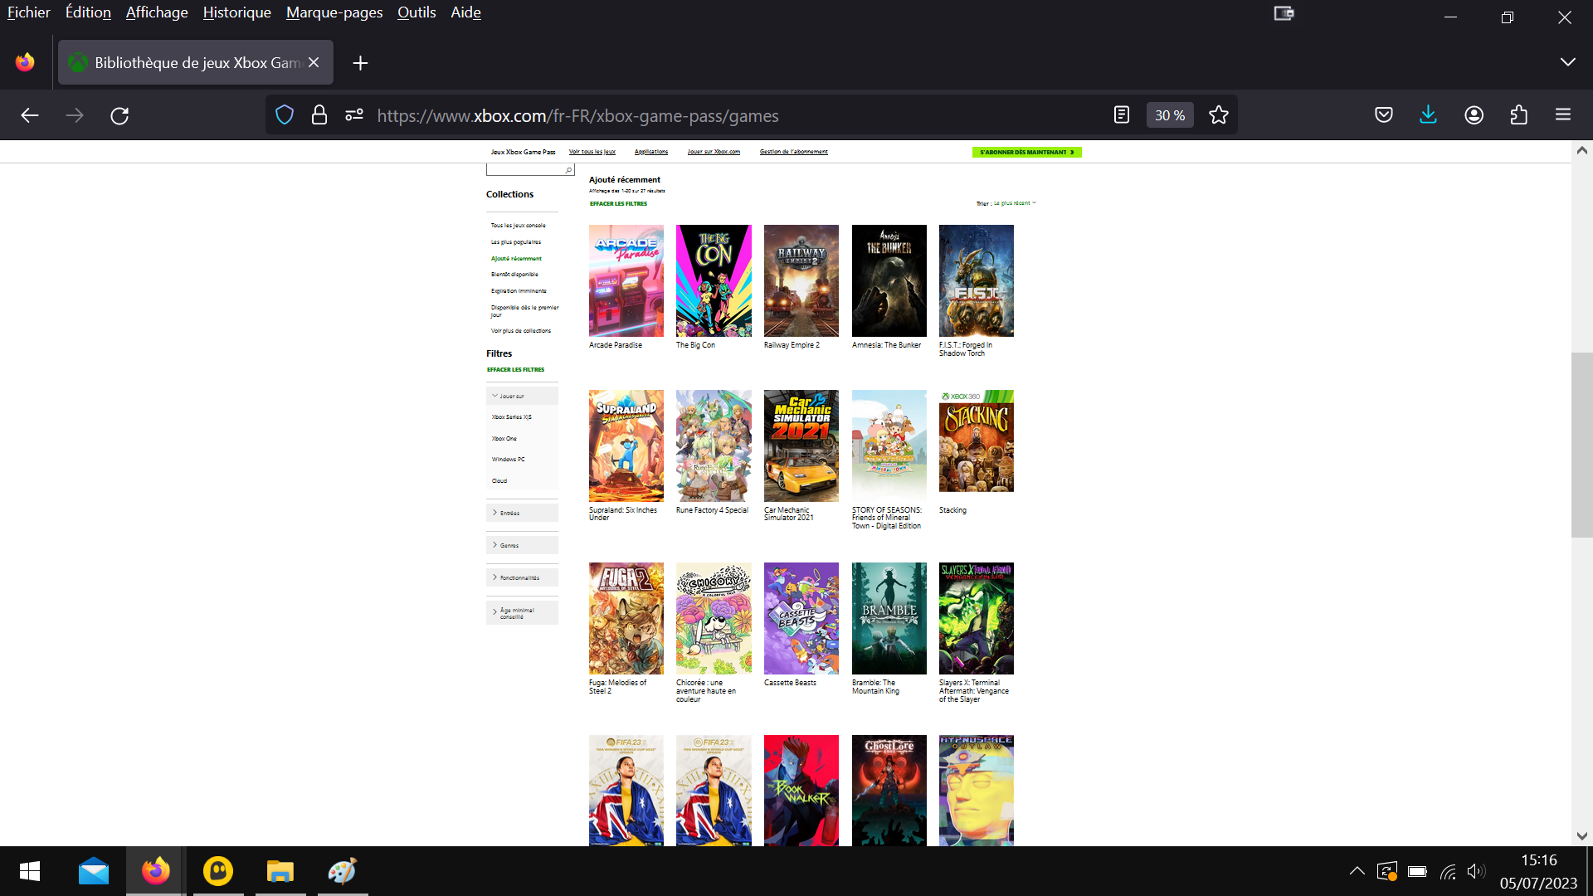
Task: Select Les plus populaires collection
Action: pos(515,242)
